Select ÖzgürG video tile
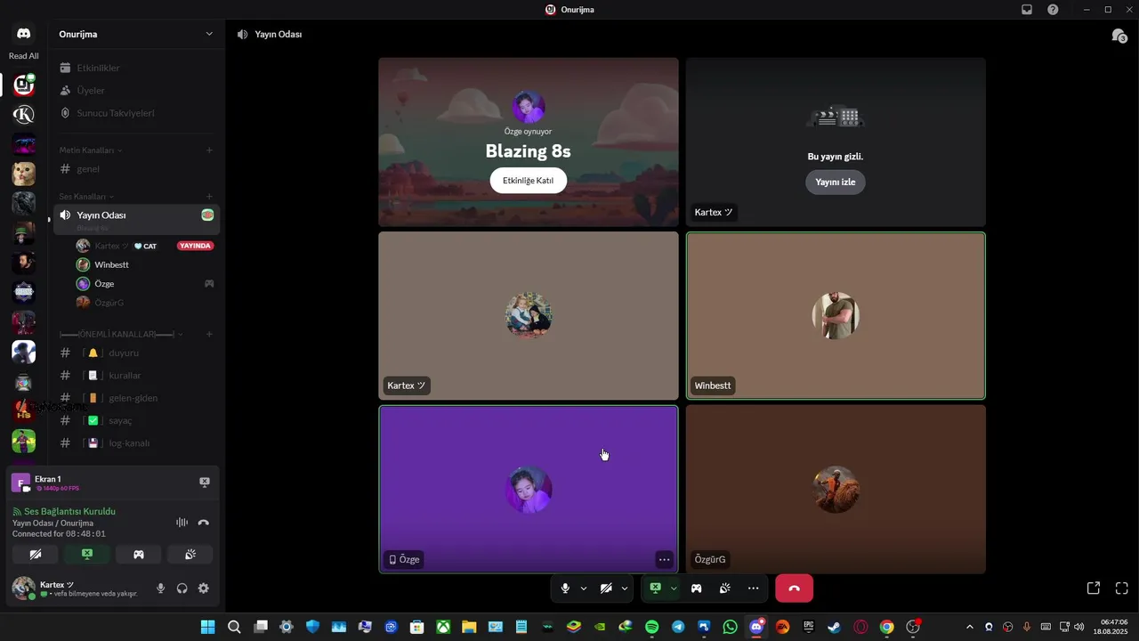The width and height of the screenshot is (1139, 641). tap(836, 489)
